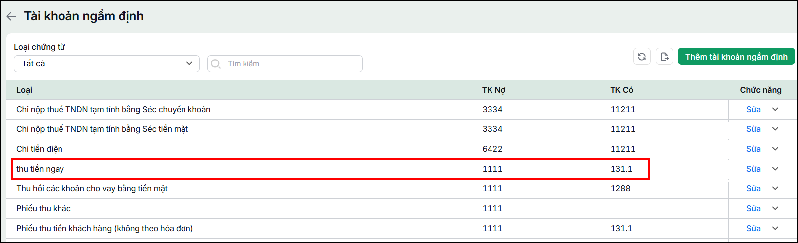Screen dimensions: 798x243
Task: Select the Loại column header
Action: pyautogui.click(x=24, y=90)
